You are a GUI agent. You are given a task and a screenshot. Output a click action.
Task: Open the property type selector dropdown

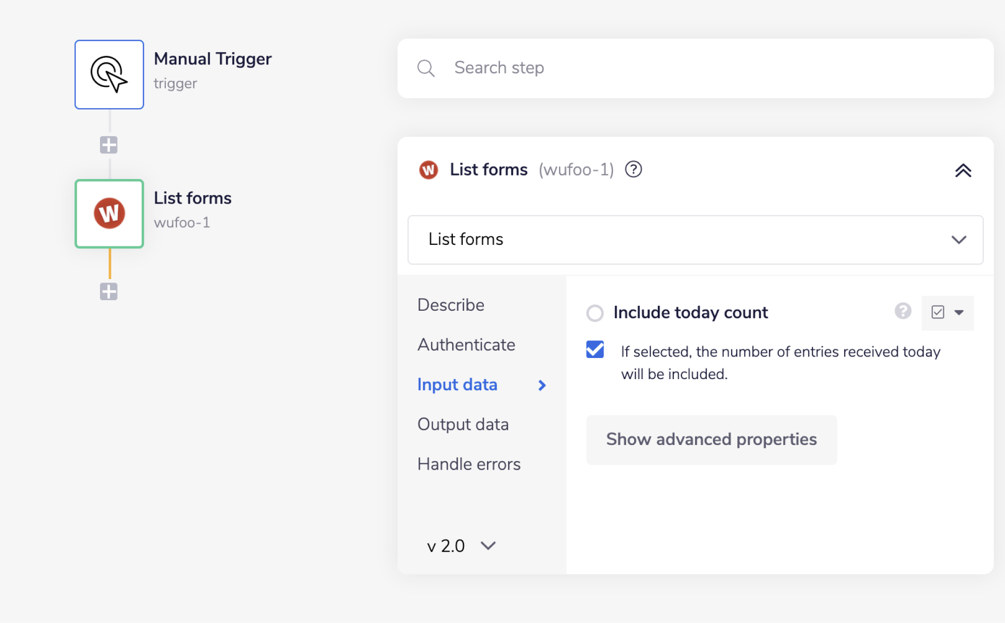click(x=947, y=313)
